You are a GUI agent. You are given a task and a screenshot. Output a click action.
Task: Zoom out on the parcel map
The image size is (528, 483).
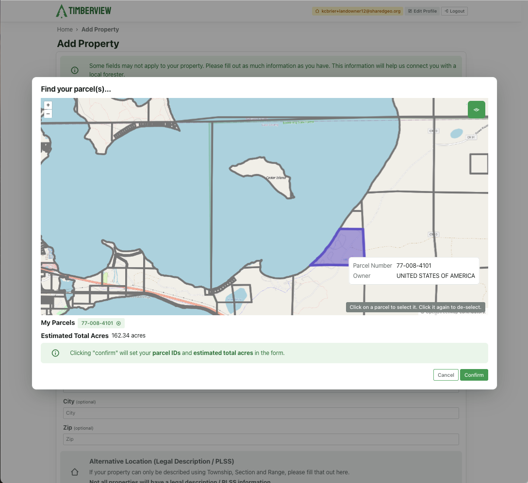coord(48,114)
